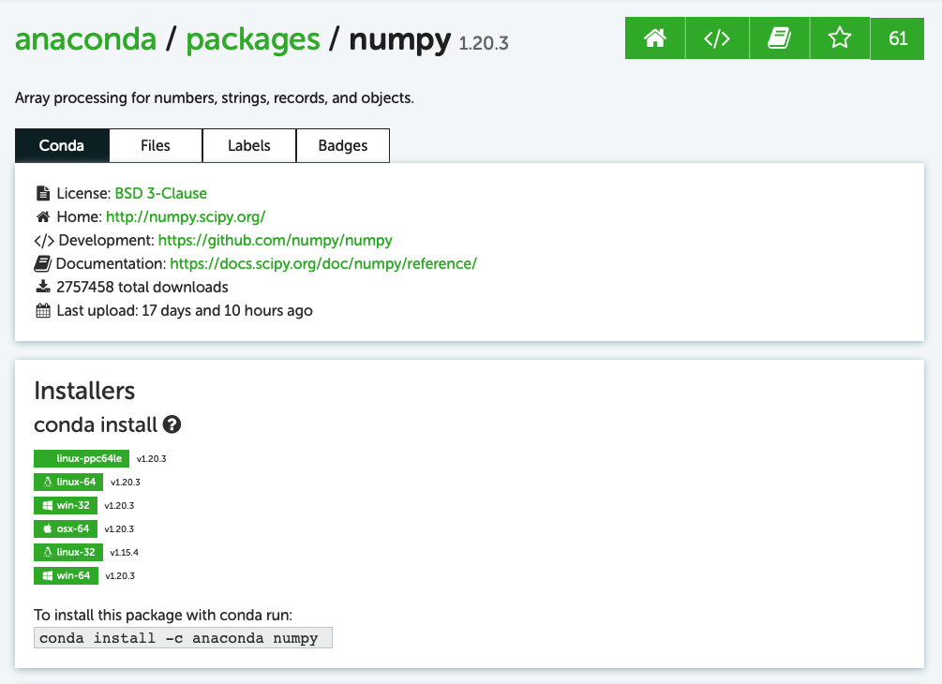Click the download icon beside total downloads
Image resolution: width=942 pixels, height=684 pixels.
coord(43,287)
